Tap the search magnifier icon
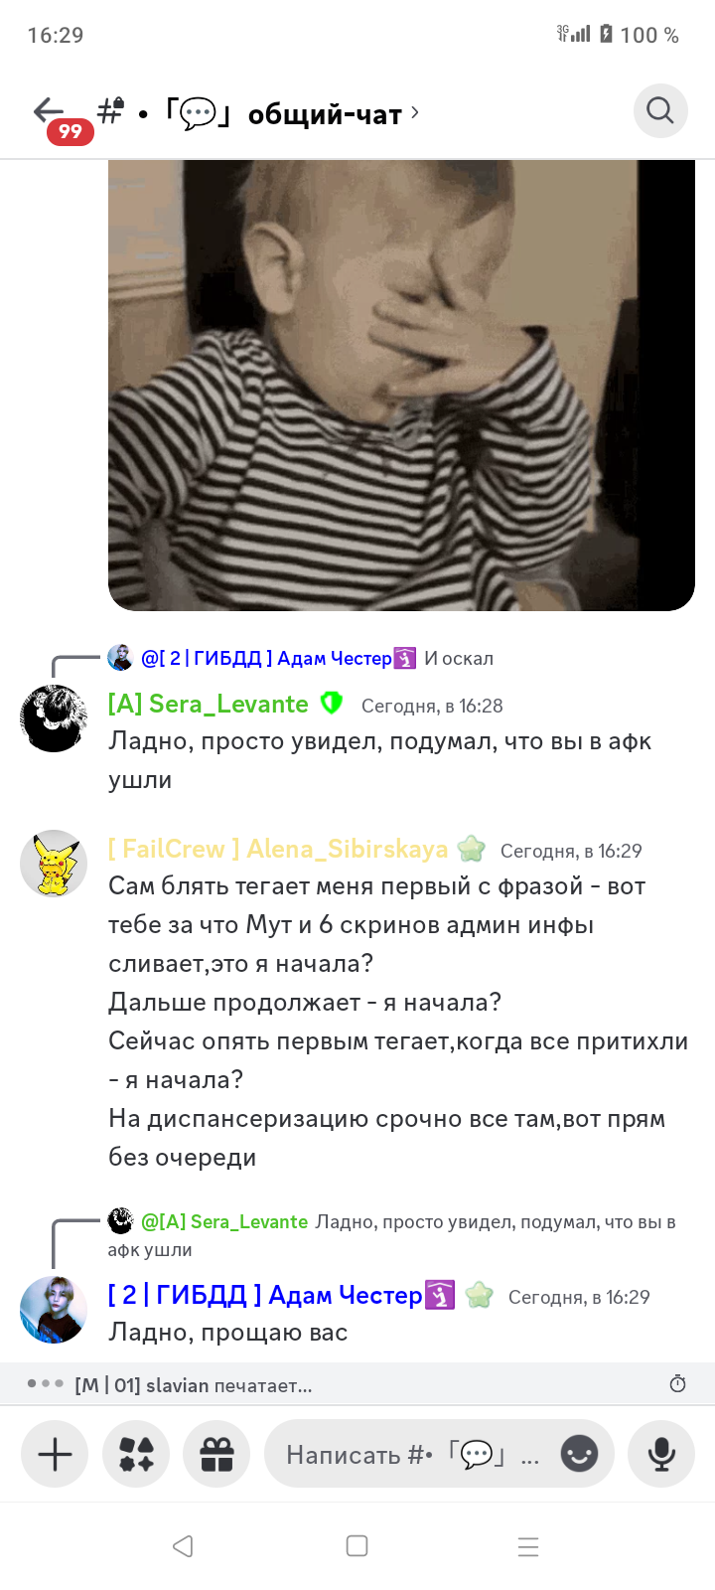This screenshot has height=1590, width=715. click(x=660, y=110)
